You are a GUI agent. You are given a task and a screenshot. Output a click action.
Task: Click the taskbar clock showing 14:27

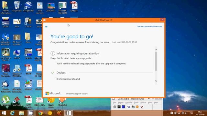click(x=200, y=113)
